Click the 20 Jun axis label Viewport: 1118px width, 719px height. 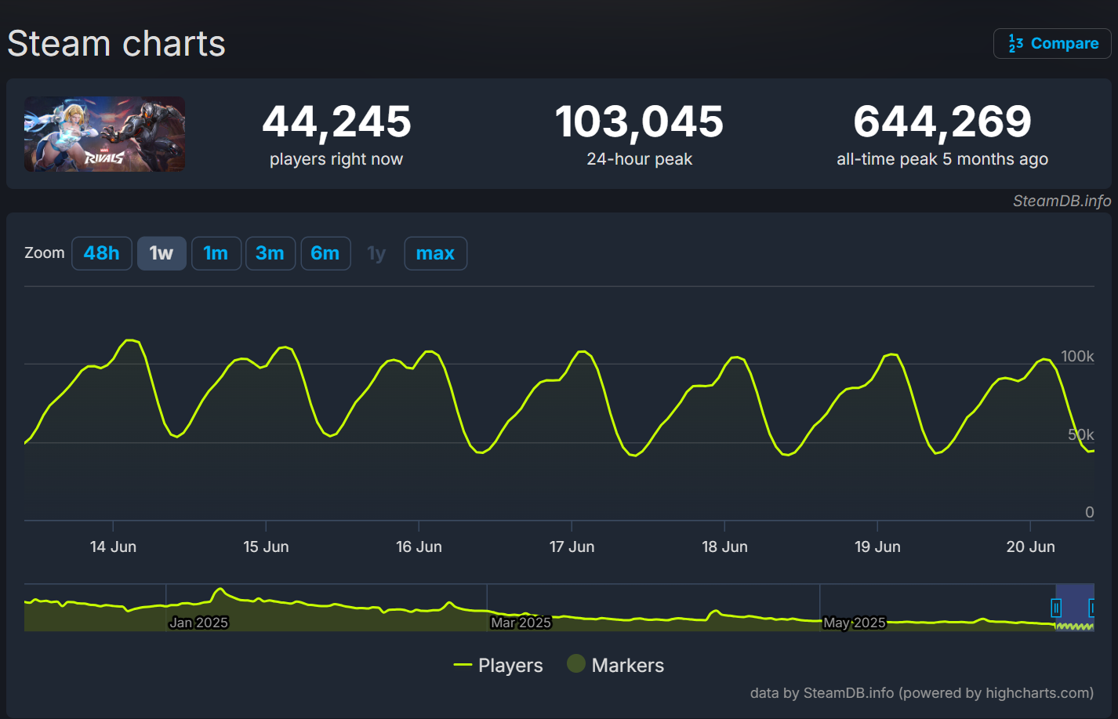[x=1030, y=547]
